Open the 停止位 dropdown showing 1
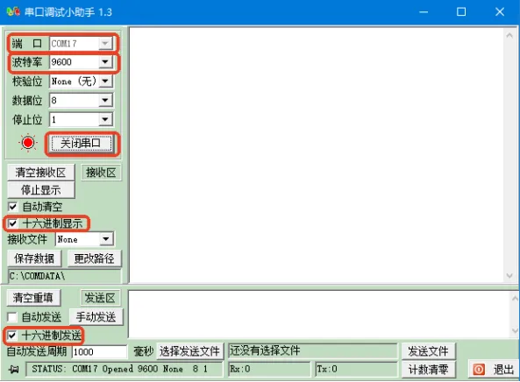The image size is (520, 382). (105, 119)
